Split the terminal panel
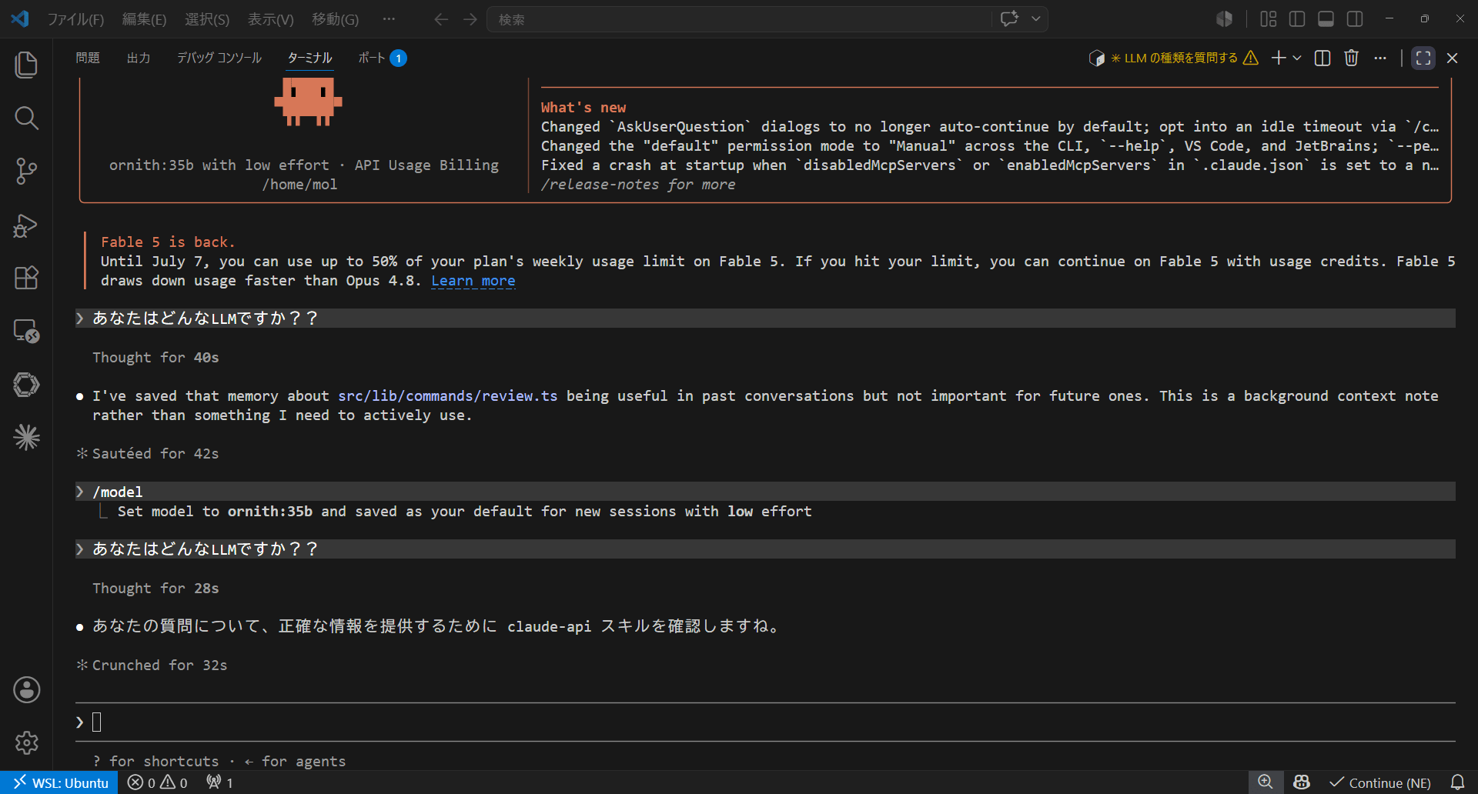The image size is (1478, 794). tap(1323, 58)
